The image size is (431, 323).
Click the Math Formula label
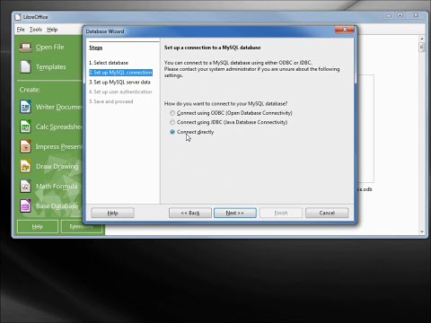pyautogui.click(x=57, y=187)
